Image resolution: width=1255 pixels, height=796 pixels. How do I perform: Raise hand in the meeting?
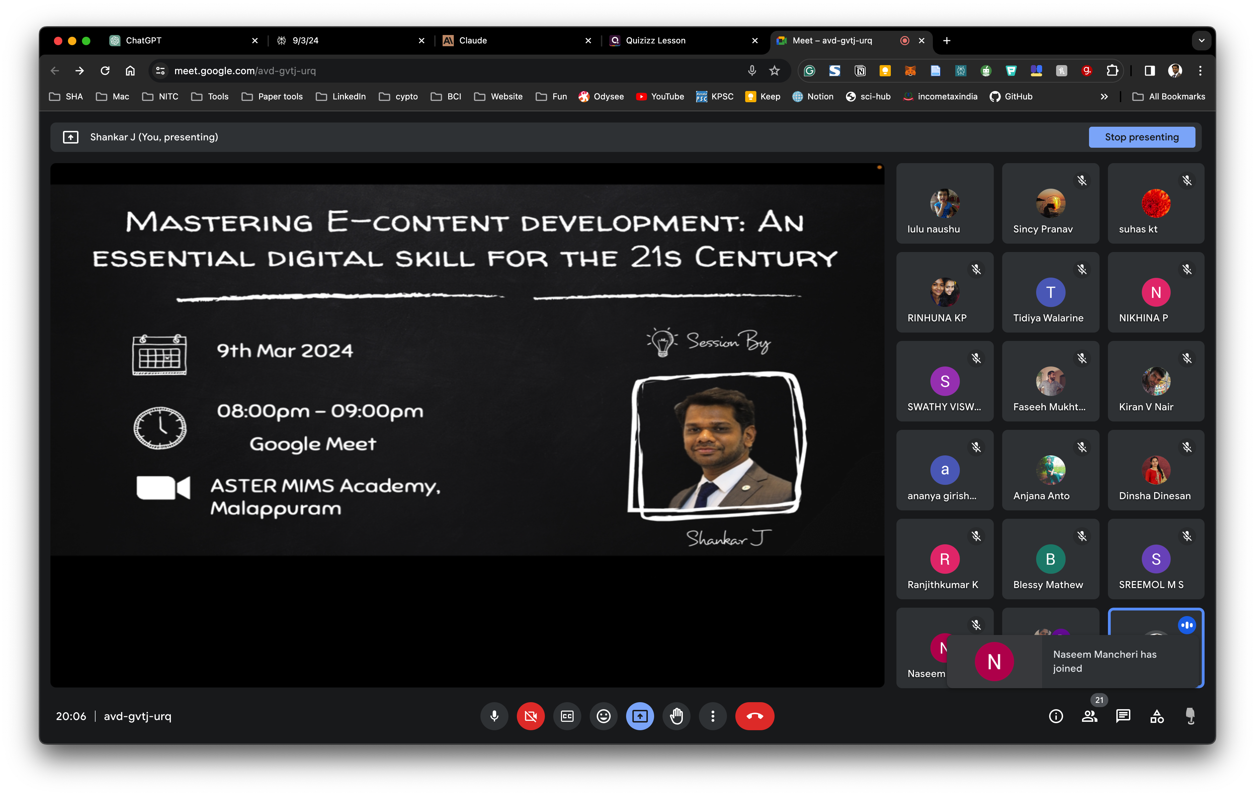pos(676,716)
